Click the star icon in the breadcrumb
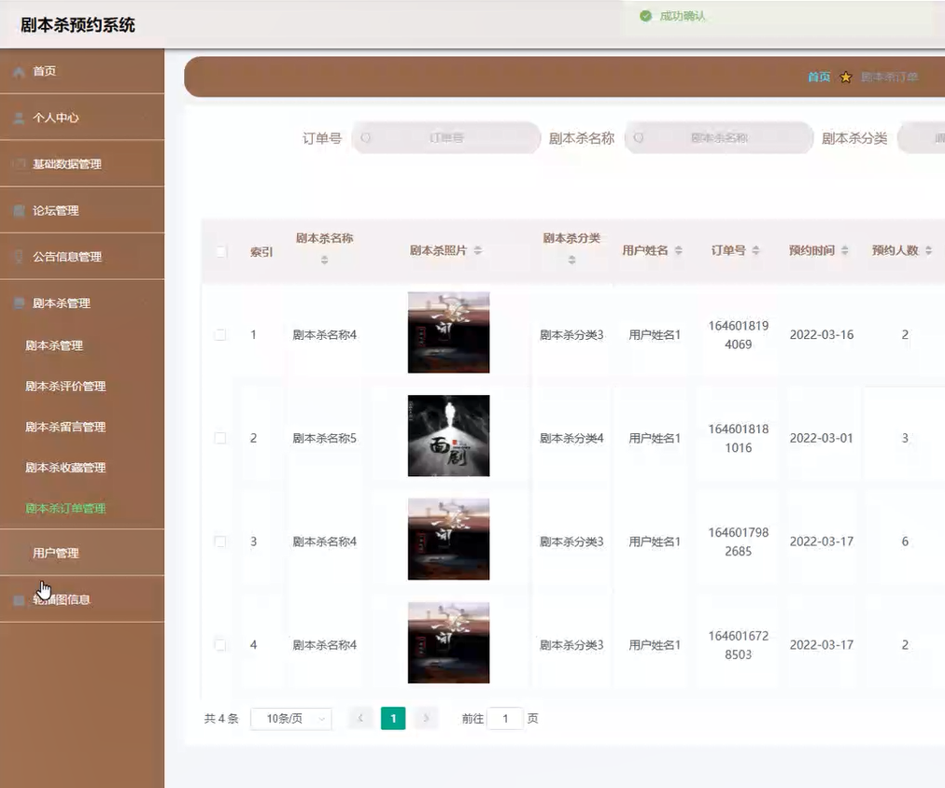The width and height of the screenshot is (945, 788). [x=846, y=77]
